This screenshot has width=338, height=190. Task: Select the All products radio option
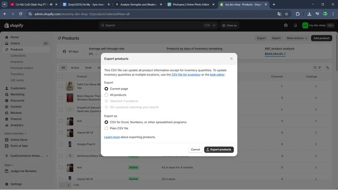[106, 95]
